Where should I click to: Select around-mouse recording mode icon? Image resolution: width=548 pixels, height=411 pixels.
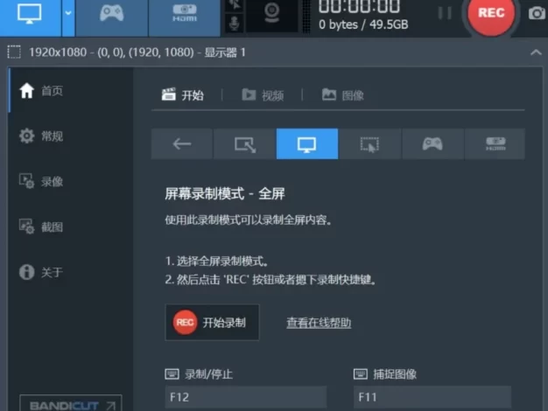369,144
